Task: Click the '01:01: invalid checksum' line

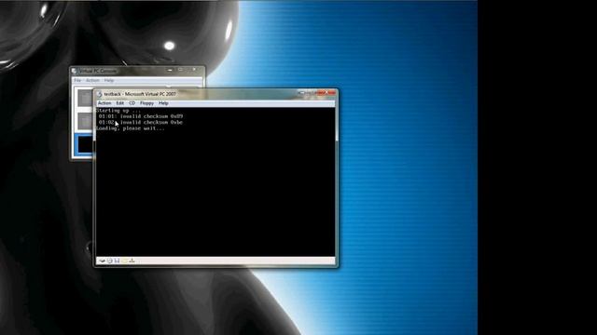Action: coord(141,116)
